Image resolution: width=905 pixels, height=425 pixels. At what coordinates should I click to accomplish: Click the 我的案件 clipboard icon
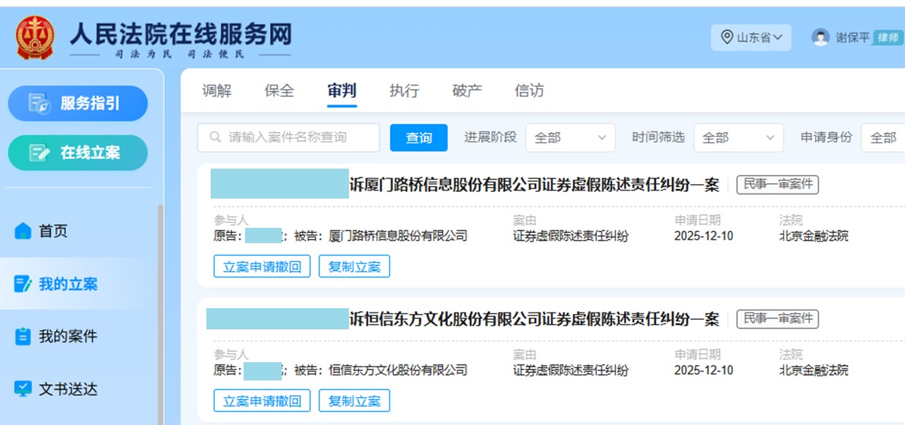[x=23, y=337]
